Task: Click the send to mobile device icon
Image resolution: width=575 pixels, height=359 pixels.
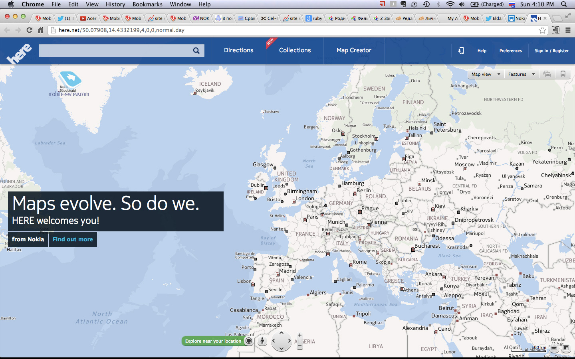Action: (461, 51)
